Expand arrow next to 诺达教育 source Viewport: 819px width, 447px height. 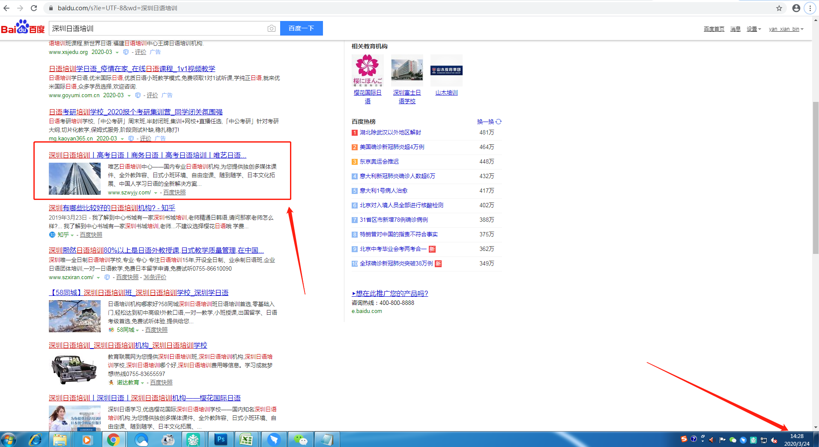point(142,383)
